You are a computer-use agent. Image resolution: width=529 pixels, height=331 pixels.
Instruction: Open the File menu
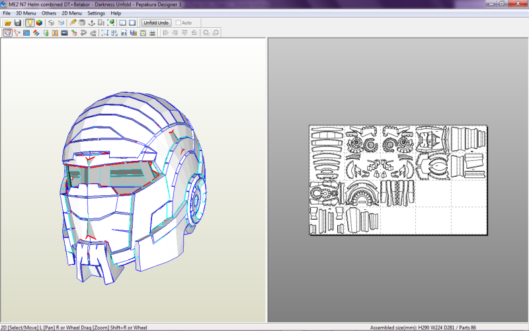(7, 13)
